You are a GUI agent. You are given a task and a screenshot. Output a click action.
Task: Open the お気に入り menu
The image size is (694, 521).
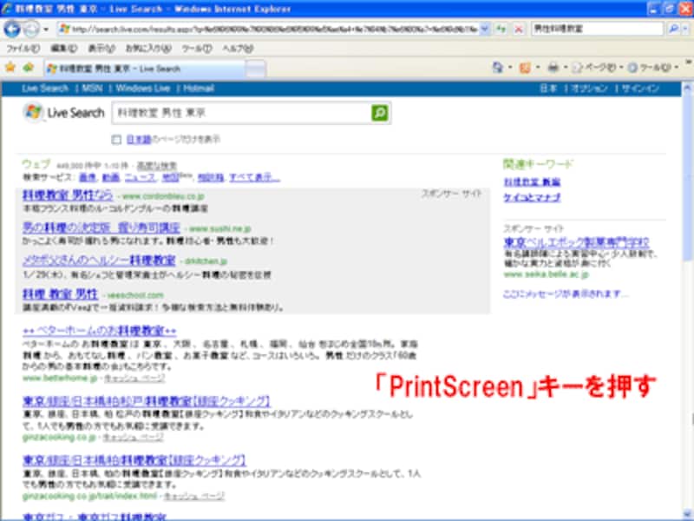[148, 49]
